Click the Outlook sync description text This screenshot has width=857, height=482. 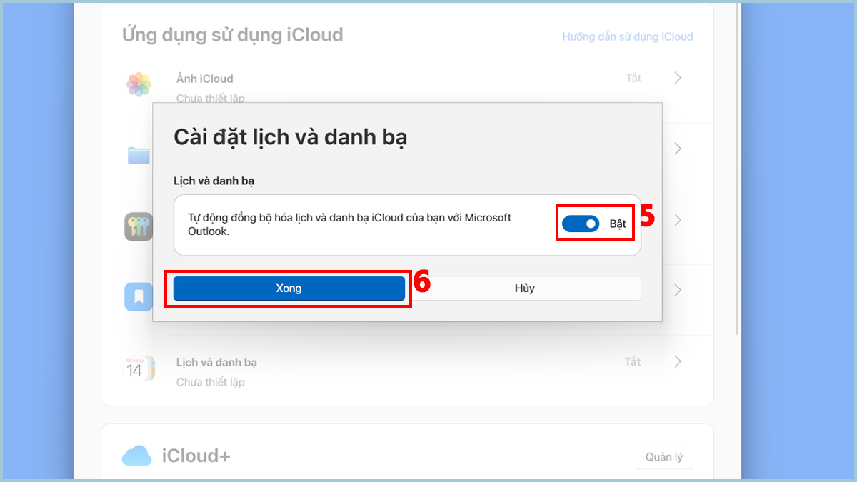[x=350, y=224]
